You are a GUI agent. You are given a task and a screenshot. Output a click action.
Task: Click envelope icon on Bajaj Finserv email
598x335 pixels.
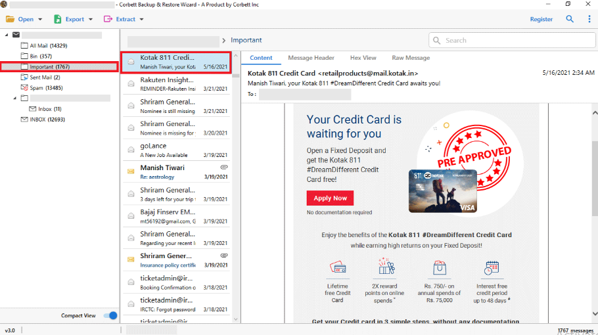(131, 215)
